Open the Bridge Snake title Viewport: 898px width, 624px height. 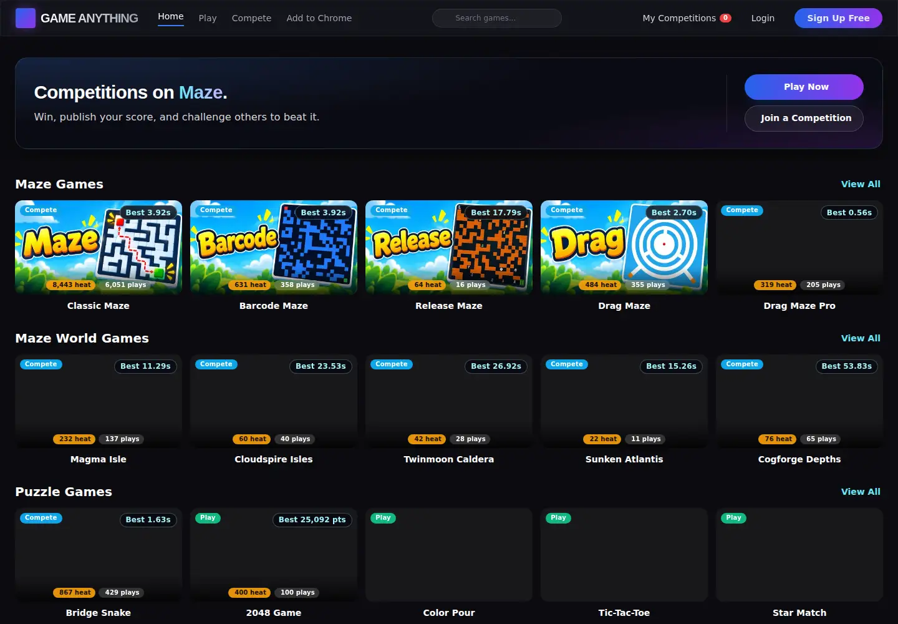[x=99, y=613]
